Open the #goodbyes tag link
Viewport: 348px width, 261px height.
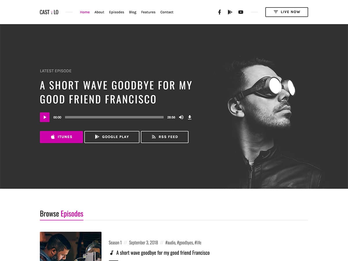pyautogui.click(x=185, y=242)
